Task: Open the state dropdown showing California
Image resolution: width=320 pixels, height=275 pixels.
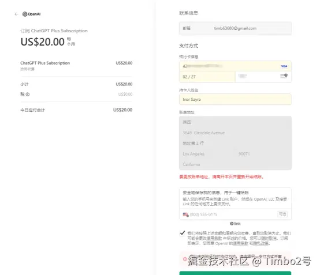Action: [235, 164]
